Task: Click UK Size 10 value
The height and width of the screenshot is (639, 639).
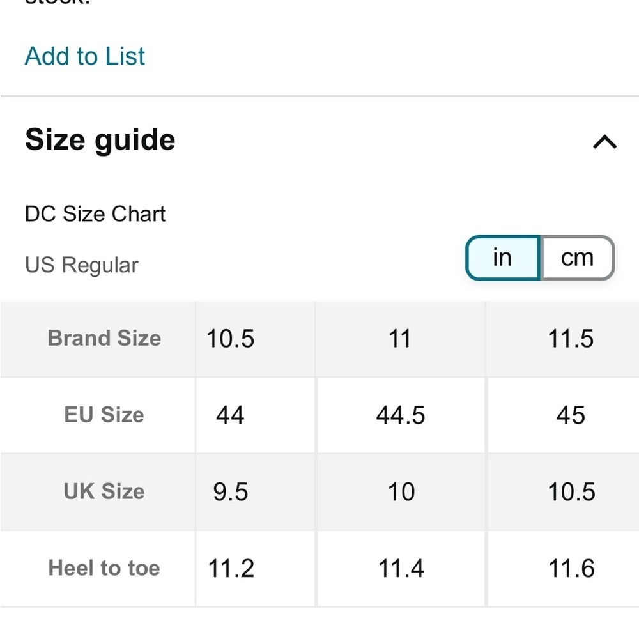Action: tap(400, 492)
